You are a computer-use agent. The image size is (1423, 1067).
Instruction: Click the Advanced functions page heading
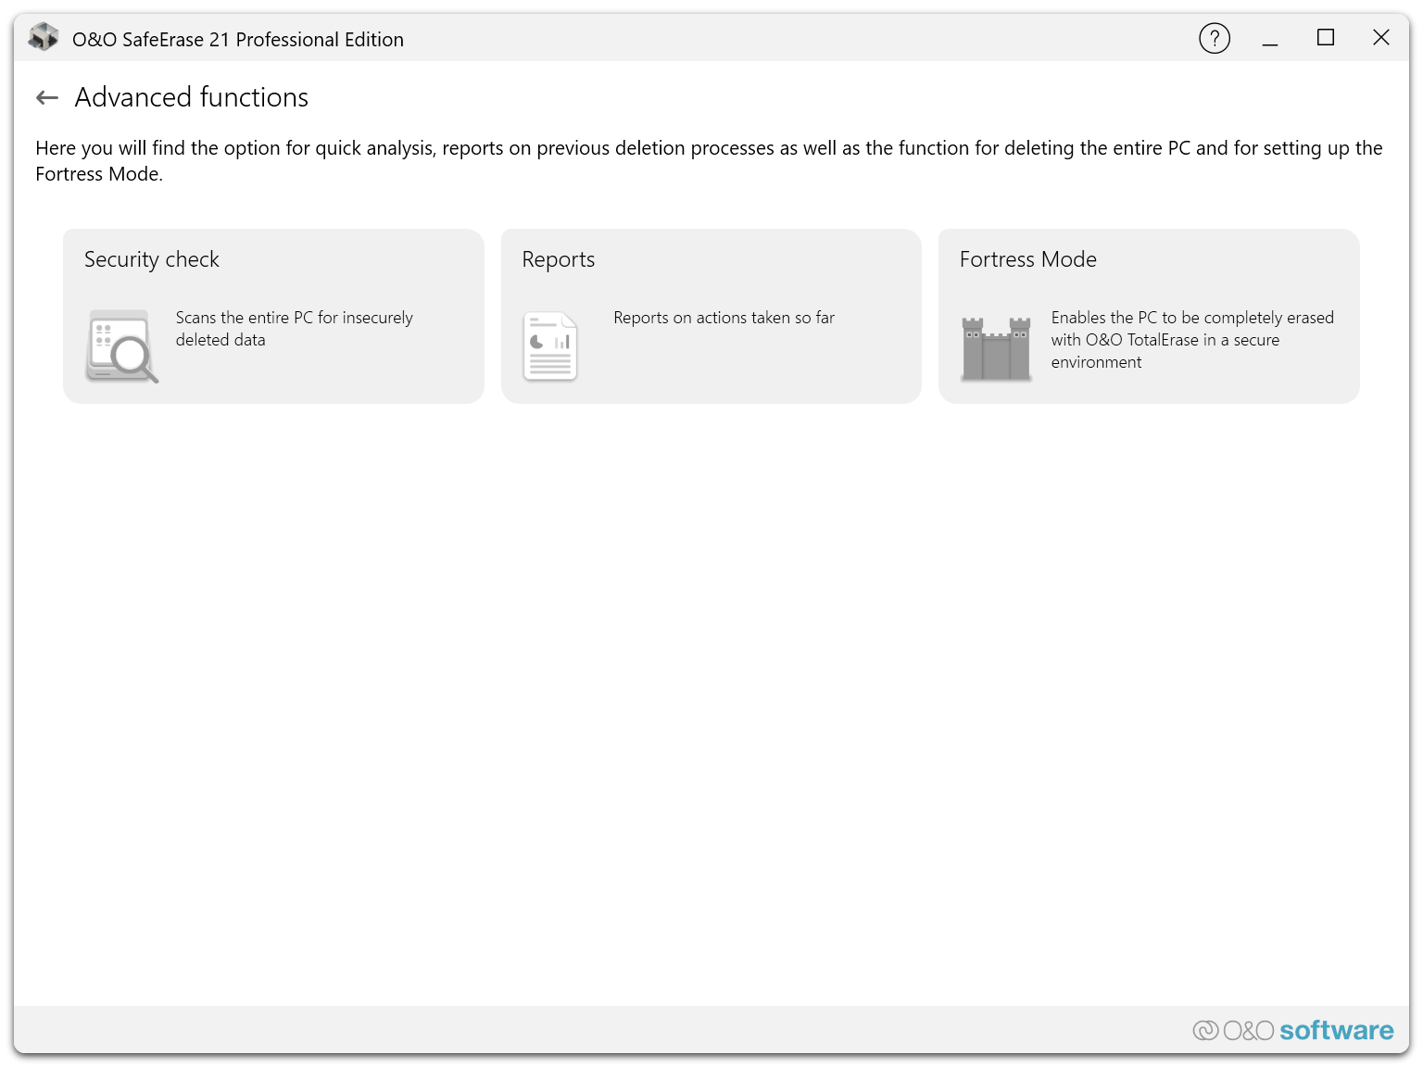(x=192, y=97)
